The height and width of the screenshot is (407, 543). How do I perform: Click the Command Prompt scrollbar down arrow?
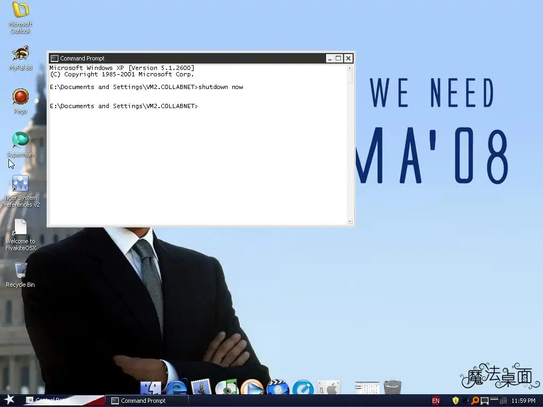pyautogui.click(x=350, y=221)
